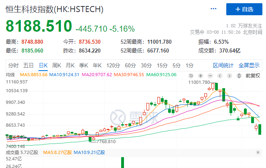Click the 恒生科技指数(HK:HSTECH) title
Viewport: 266px width, 168px height.
coord(55,9)
